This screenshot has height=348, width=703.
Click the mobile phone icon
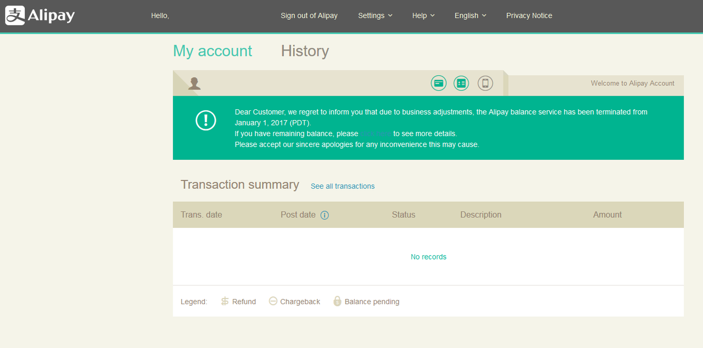[x=485, y=83]
